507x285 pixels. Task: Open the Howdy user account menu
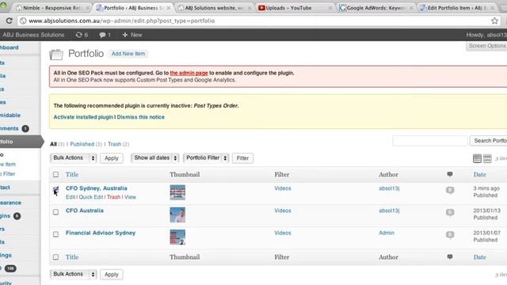[x=486, y=35]
